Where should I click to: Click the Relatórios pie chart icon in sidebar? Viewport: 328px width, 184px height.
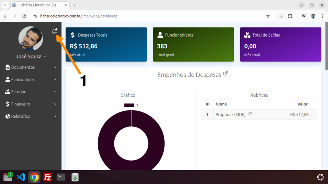point(8,116)
